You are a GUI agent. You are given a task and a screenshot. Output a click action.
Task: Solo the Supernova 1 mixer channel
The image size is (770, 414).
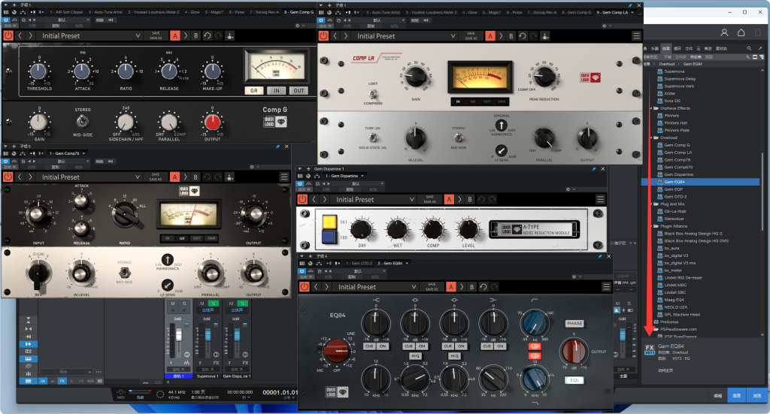tap(213, 304)
